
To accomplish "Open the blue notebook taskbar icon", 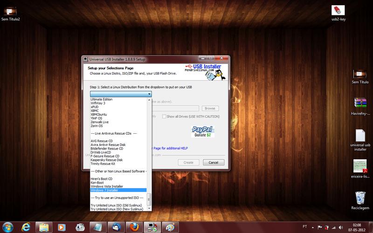I will tap(98, 227).
